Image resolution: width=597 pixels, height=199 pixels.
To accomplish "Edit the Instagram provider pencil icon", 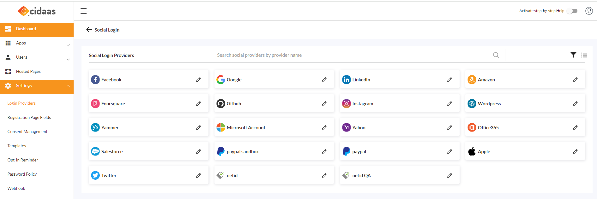I will pos(449,103).
